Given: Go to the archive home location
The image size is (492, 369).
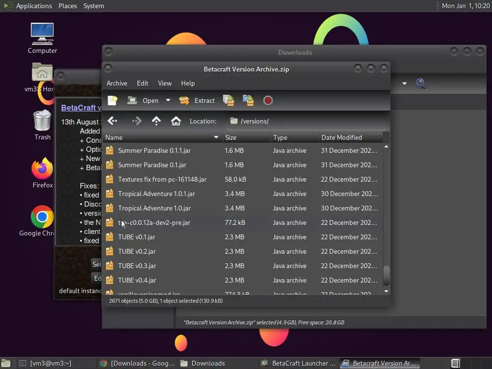Looking at the screenshot, I should click(x=176, y=121).
